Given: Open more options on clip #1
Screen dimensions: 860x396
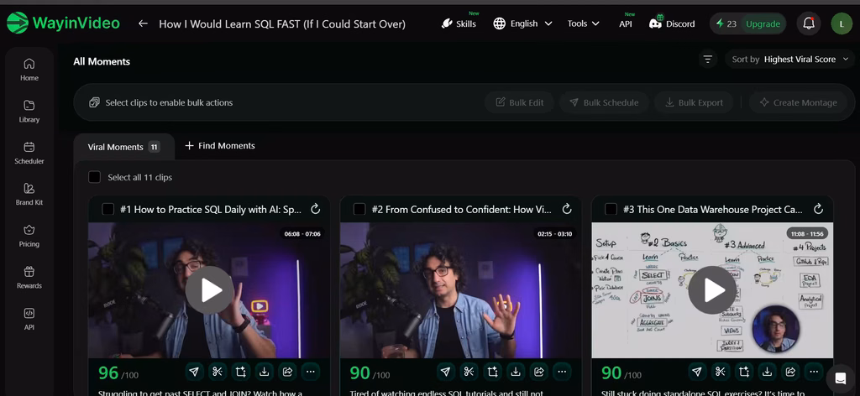Looking at the screenshot, I should tap(311, 372).
